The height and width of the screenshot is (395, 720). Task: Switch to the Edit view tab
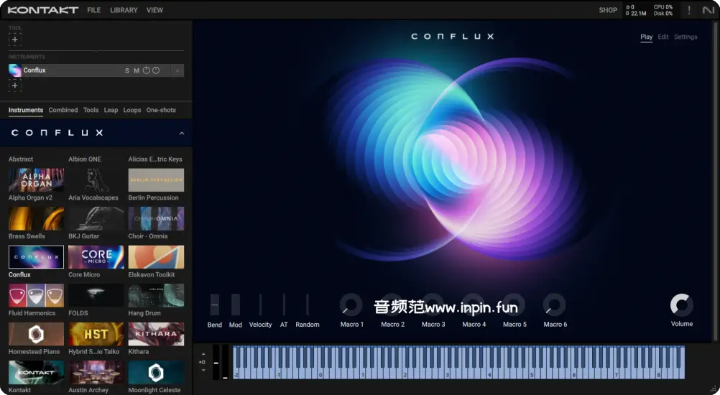tap(663, 37)
